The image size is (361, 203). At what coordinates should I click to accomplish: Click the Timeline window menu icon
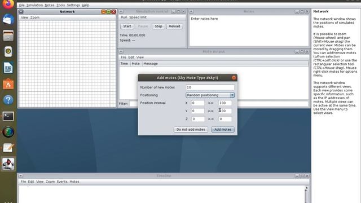pyautogui.click(x=21, y=176)
